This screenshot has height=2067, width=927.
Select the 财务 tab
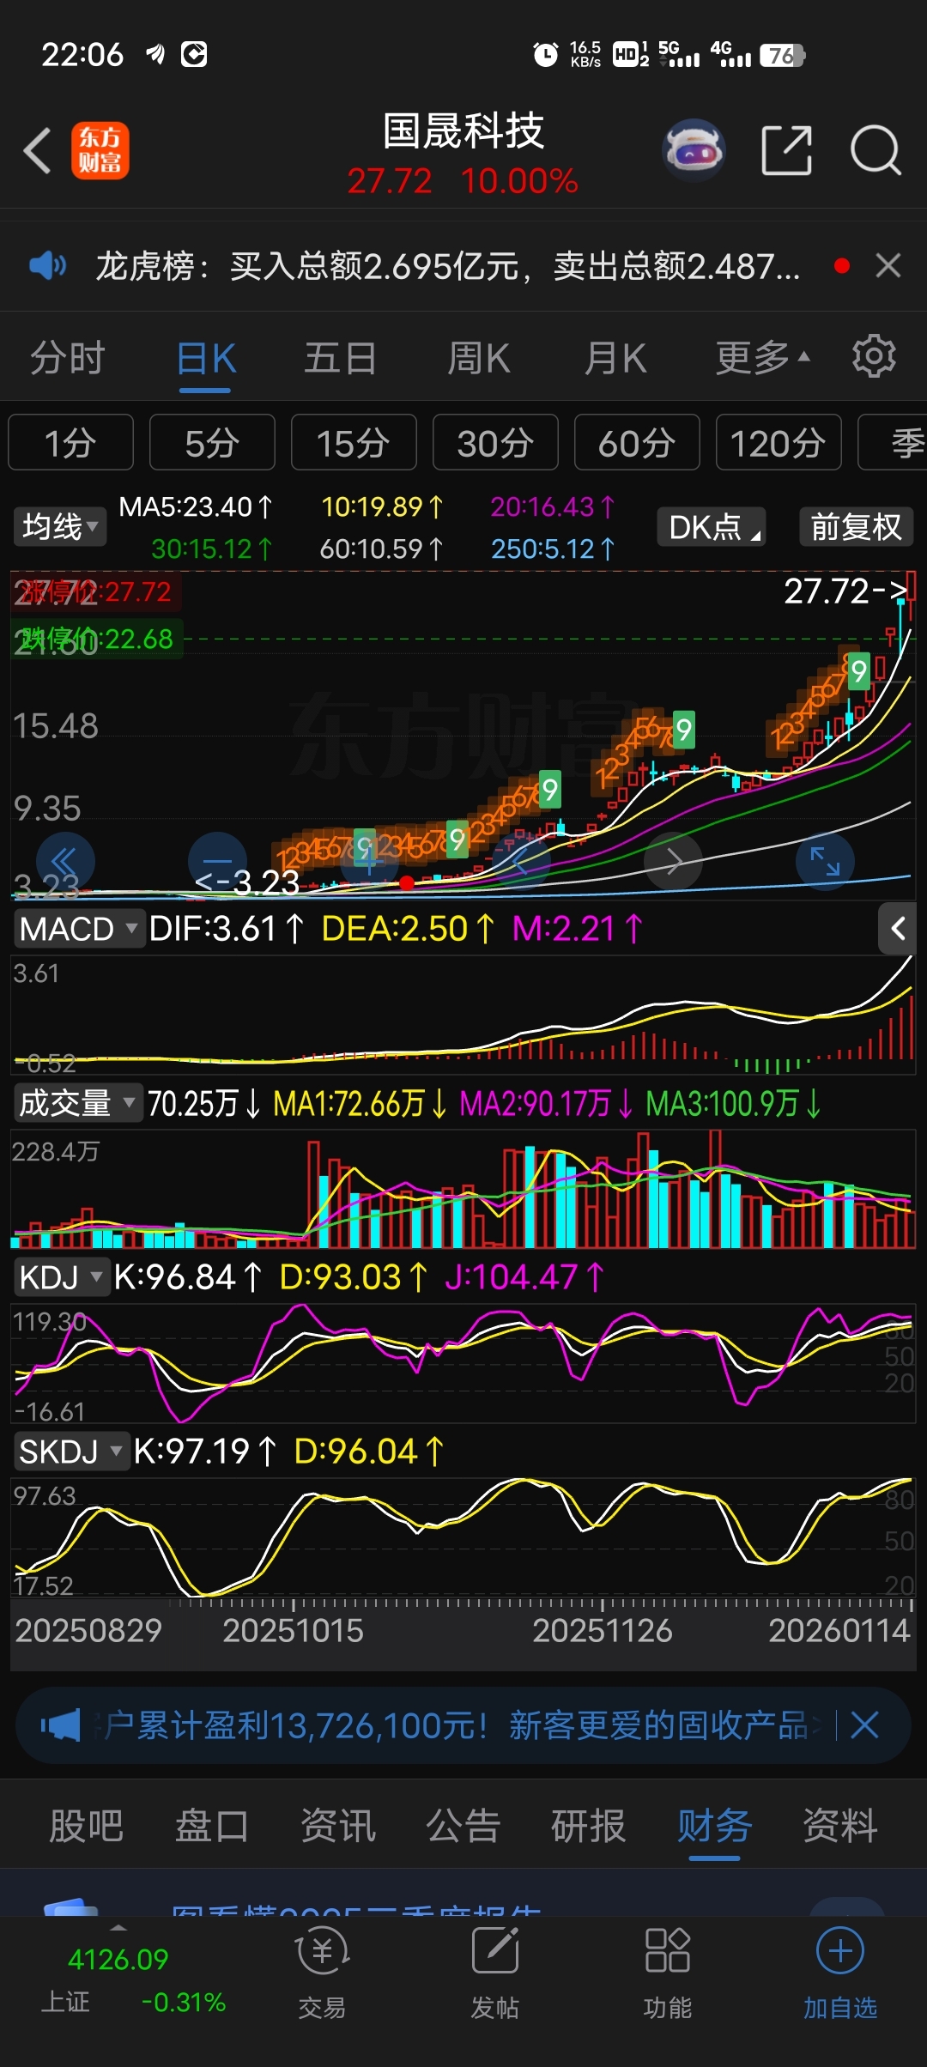coord(714,1826)
